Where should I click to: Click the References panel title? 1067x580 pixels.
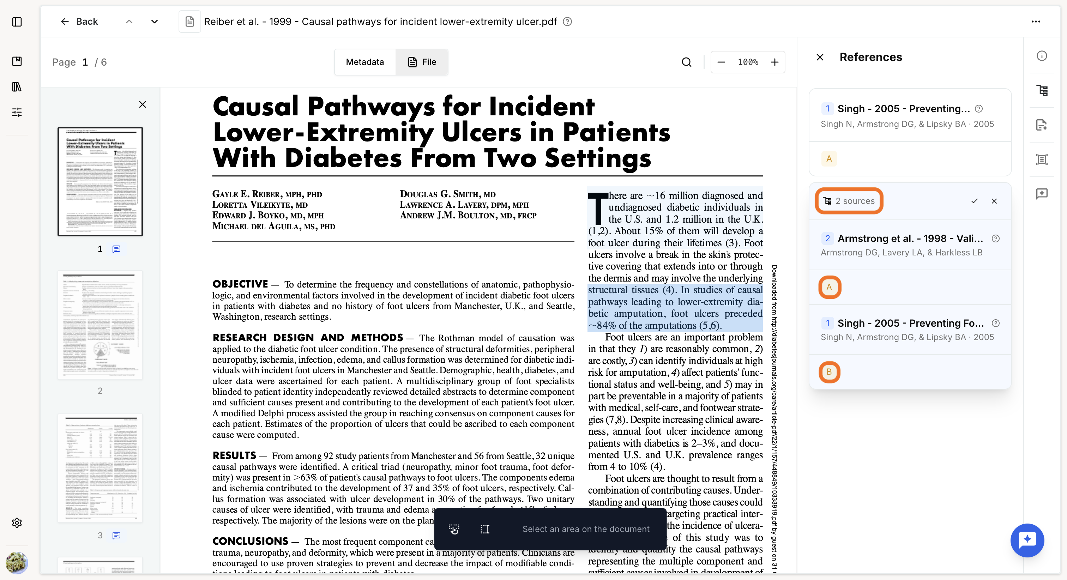[x=871, y=57]
